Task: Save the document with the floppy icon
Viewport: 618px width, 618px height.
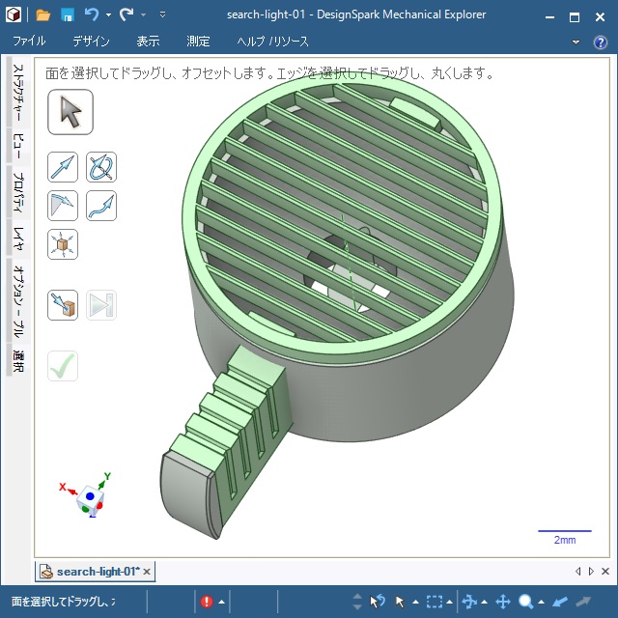Action: [68, 15]
